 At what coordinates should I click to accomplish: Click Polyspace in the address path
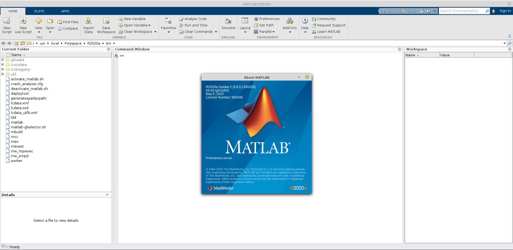coord(73,43)
